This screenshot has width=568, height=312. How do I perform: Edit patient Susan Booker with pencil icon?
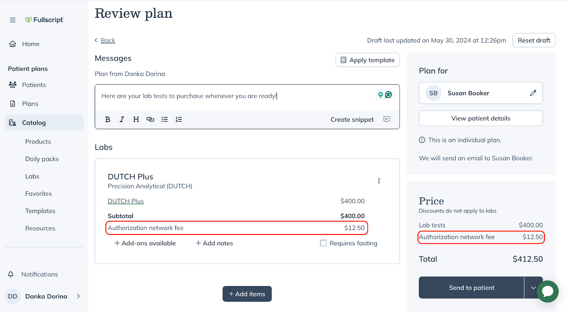(x=533, y=93)
